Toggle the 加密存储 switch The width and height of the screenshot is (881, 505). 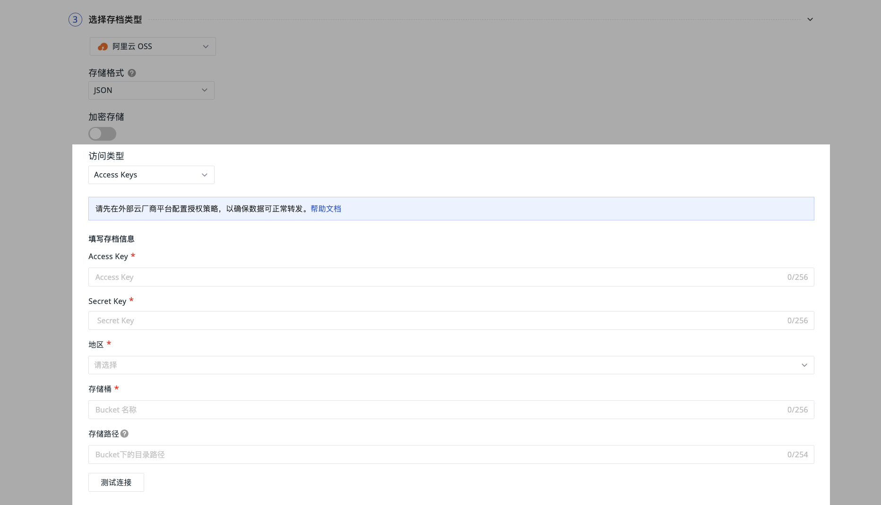[x=102, y=134]
